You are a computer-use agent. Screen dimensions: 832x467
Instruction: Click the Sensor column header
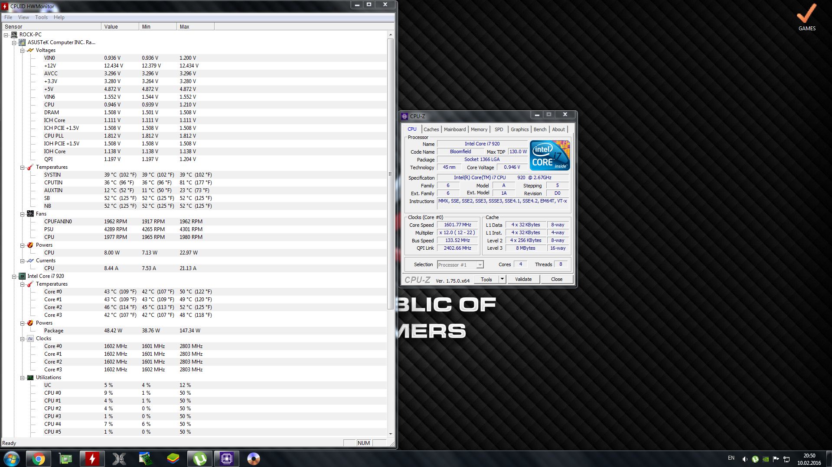pos(51,26)
